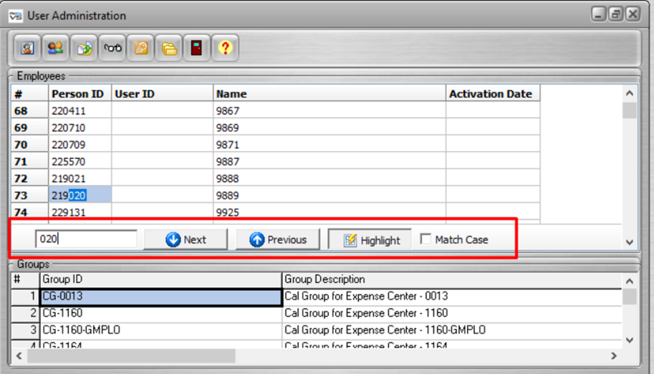
Task: Click the user portrait toolbar icon
Action: click(27, 48)
